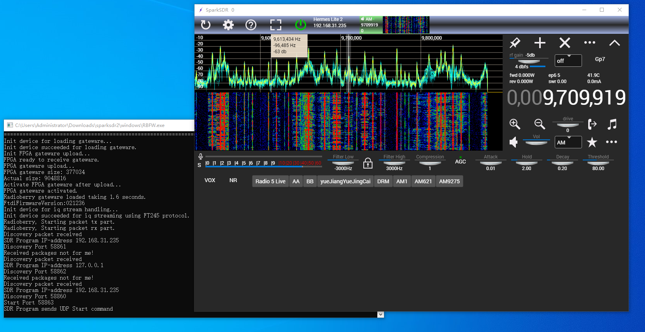Toggle the green power button
Viewport: 645px width, 332px height.
pyautogui.click(x=300, y=25)
